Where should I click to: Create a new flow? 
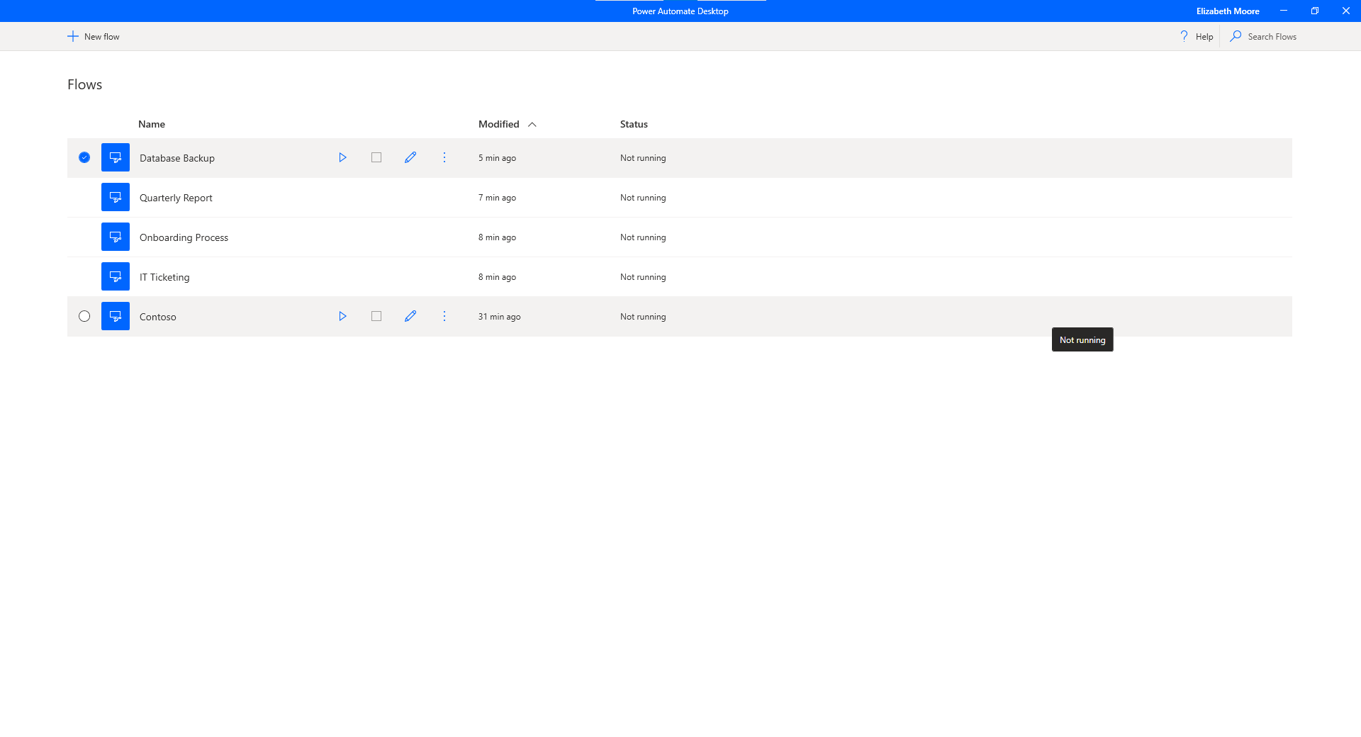point(93,35)
